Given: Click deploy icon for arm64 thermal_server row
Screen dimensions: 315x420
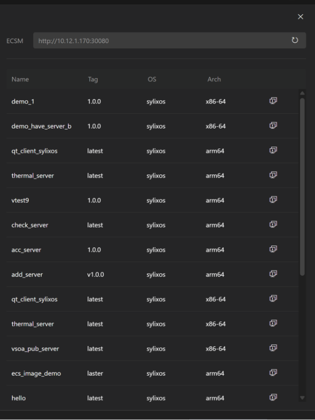Looking at the screenshot, I should [273, 175].
